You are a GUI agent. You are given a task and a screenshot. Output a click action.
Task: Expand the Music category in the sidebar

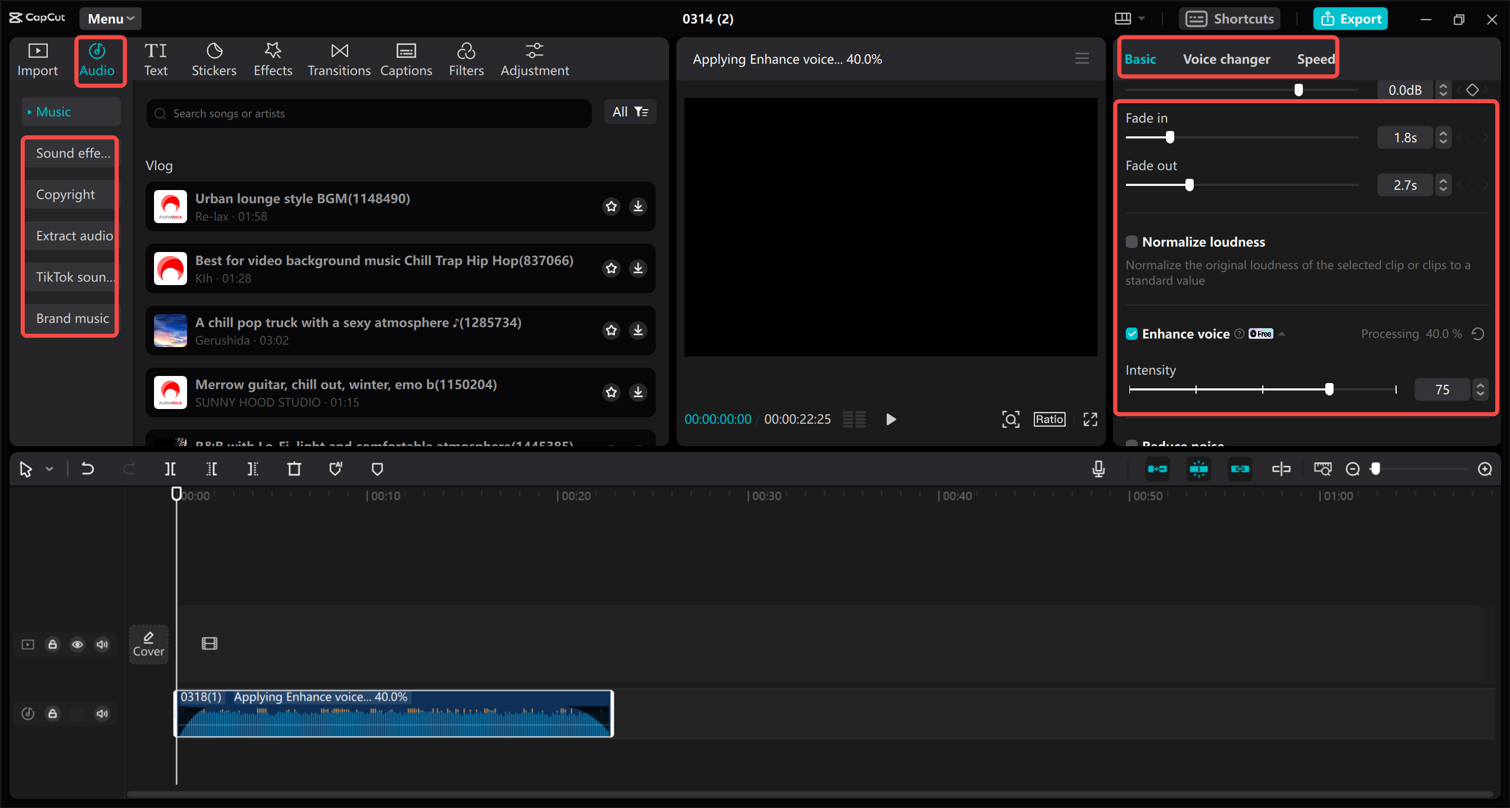coord(54,111)
